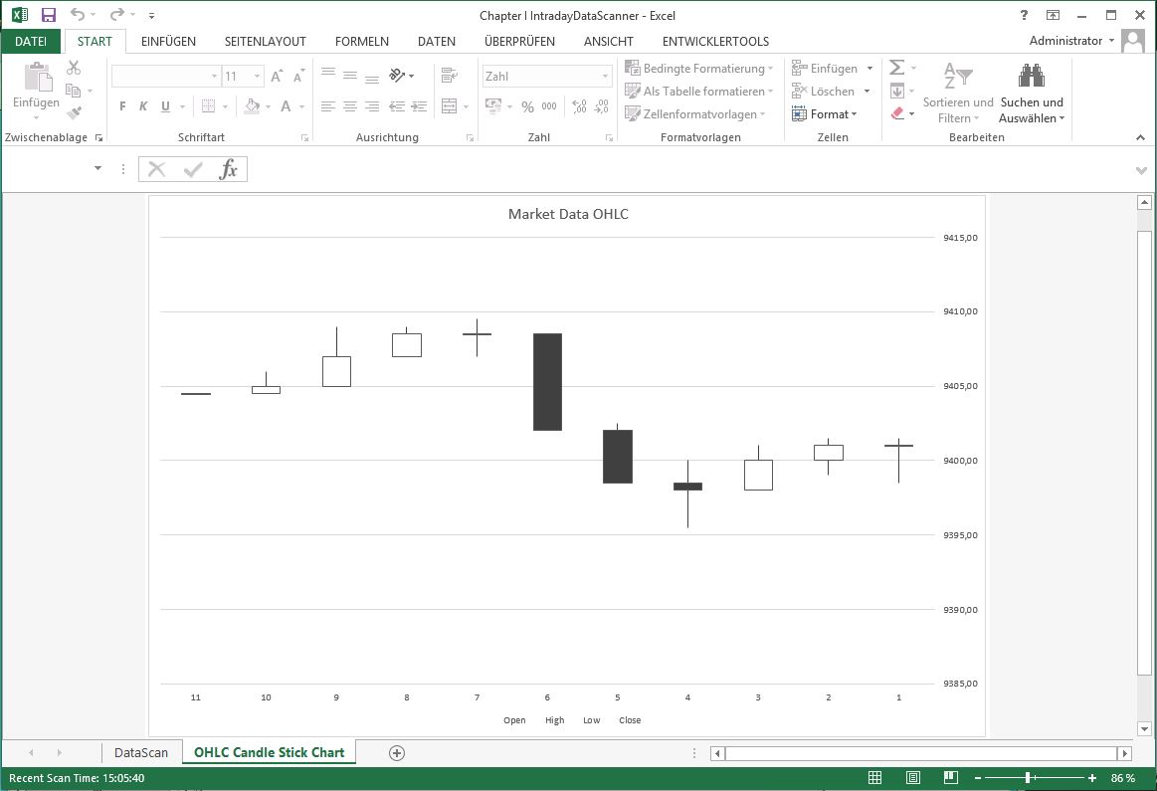The width and height of the screenshot is (1157, 791).
Task: Click the Help question mark icon
Action: click(1024, 15)
